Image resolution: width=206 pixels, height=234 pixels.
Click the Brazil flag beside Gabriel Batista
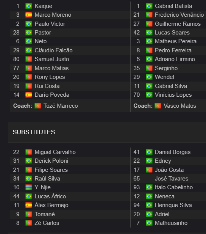149,6
